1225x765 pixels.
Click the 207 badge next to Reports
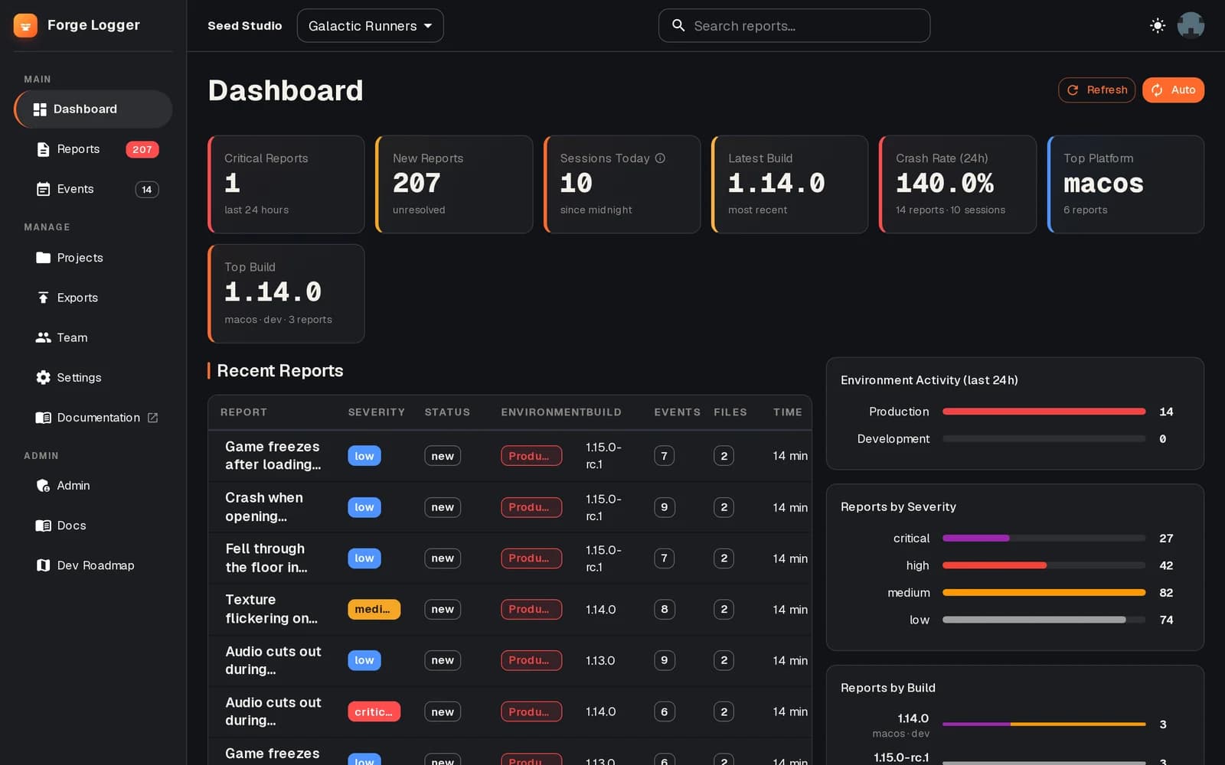[x=142, y=149]
